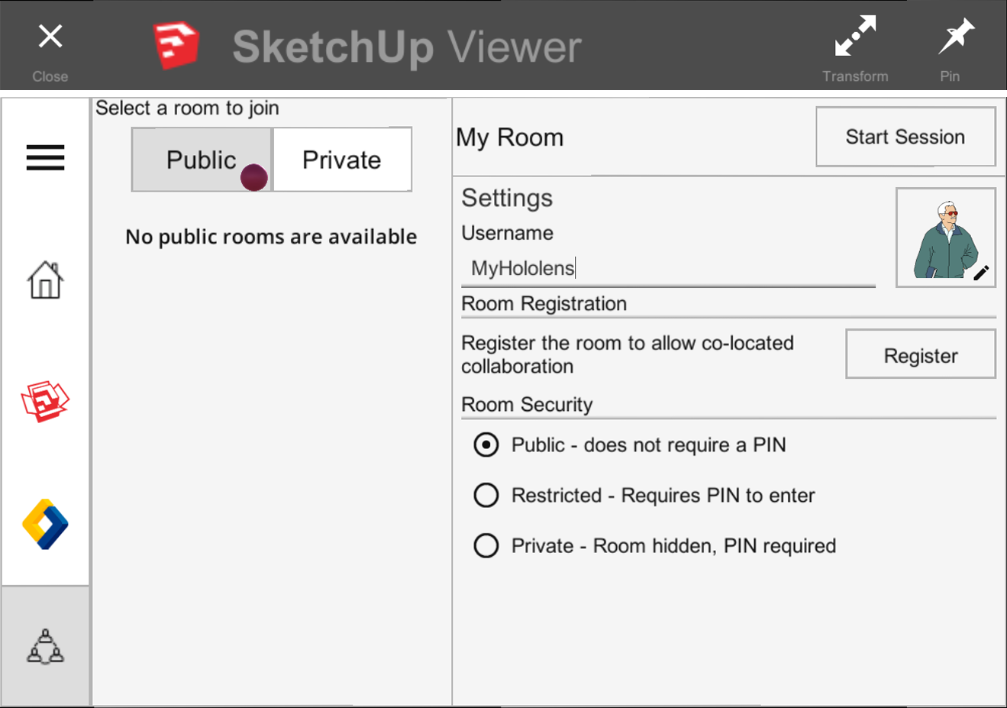Open the SketchUp models sidebar icon
Viewport: 1007px width, 708px height.
click(x=45, y=401)
